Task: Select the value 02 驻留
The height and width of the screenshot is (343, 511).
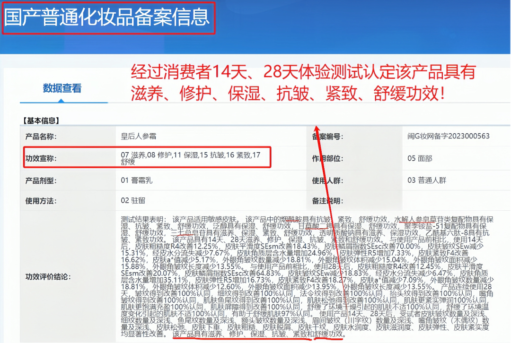Action: [x=133, y=200]
